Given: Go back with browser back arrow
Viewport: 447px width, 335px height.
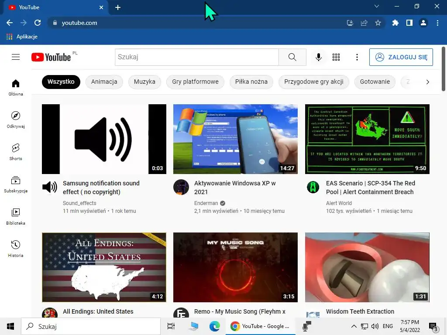Looking at the screenshot, I should pos(10,23).
